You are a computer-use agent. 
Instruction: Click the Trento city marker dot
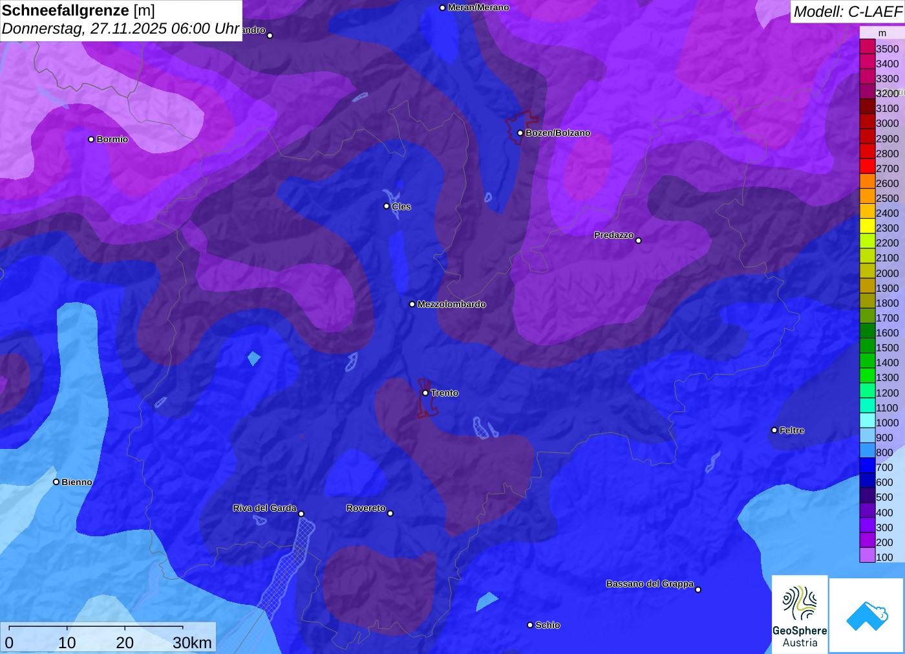pyautogui.click(x=425, y=393)
